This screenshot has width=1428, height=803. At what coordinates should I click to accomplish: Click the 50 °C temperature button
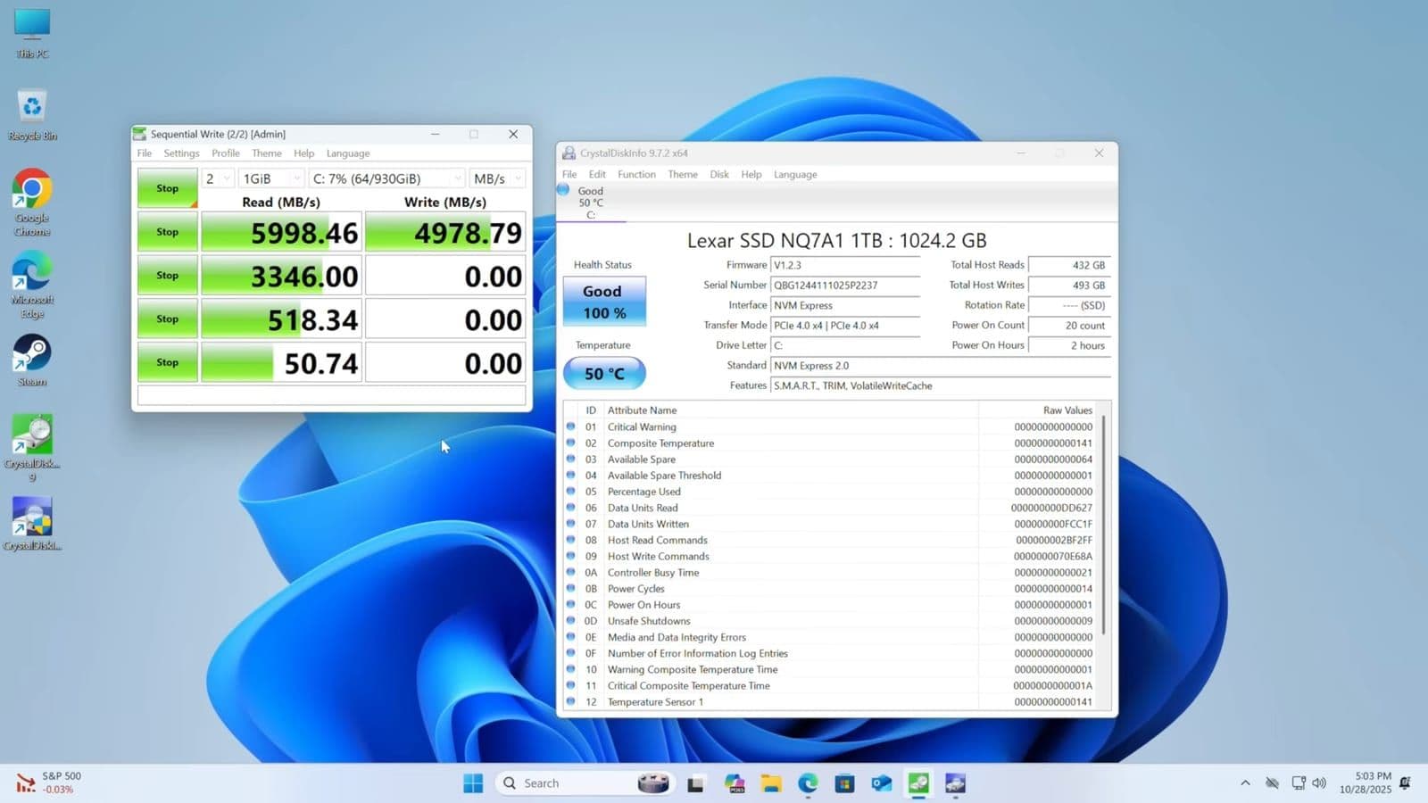pos(604,373)
